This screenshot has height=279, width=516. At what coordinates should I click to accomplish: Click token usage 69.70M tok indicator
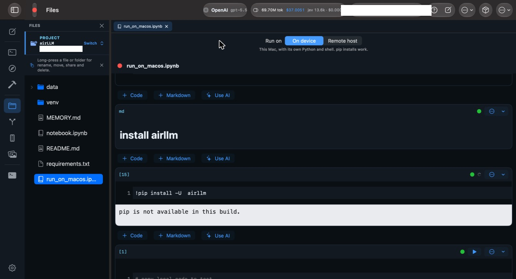[268, 10]
